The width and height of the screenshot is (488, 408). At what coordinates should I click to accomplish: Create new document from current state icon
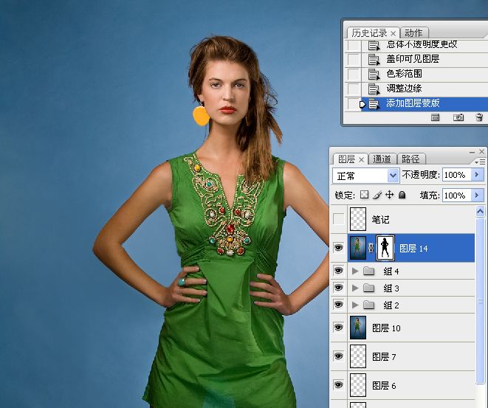point(435,117)
